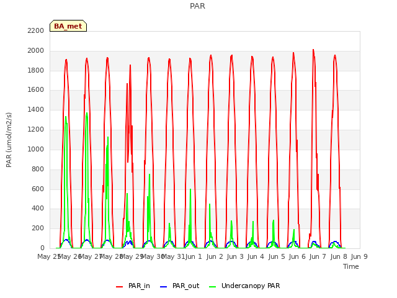Click the Jun 8 date tick label
This screenshot has width=397, height=298.
click(339, 256)
